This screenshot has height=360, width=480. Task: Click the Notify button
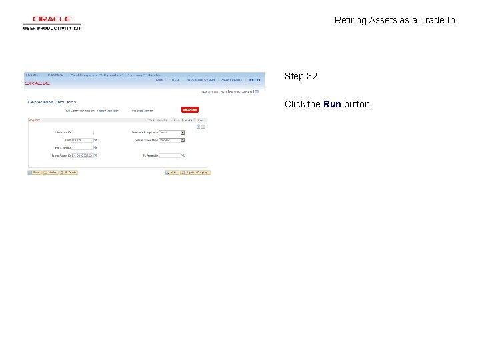tap(50, 173)
